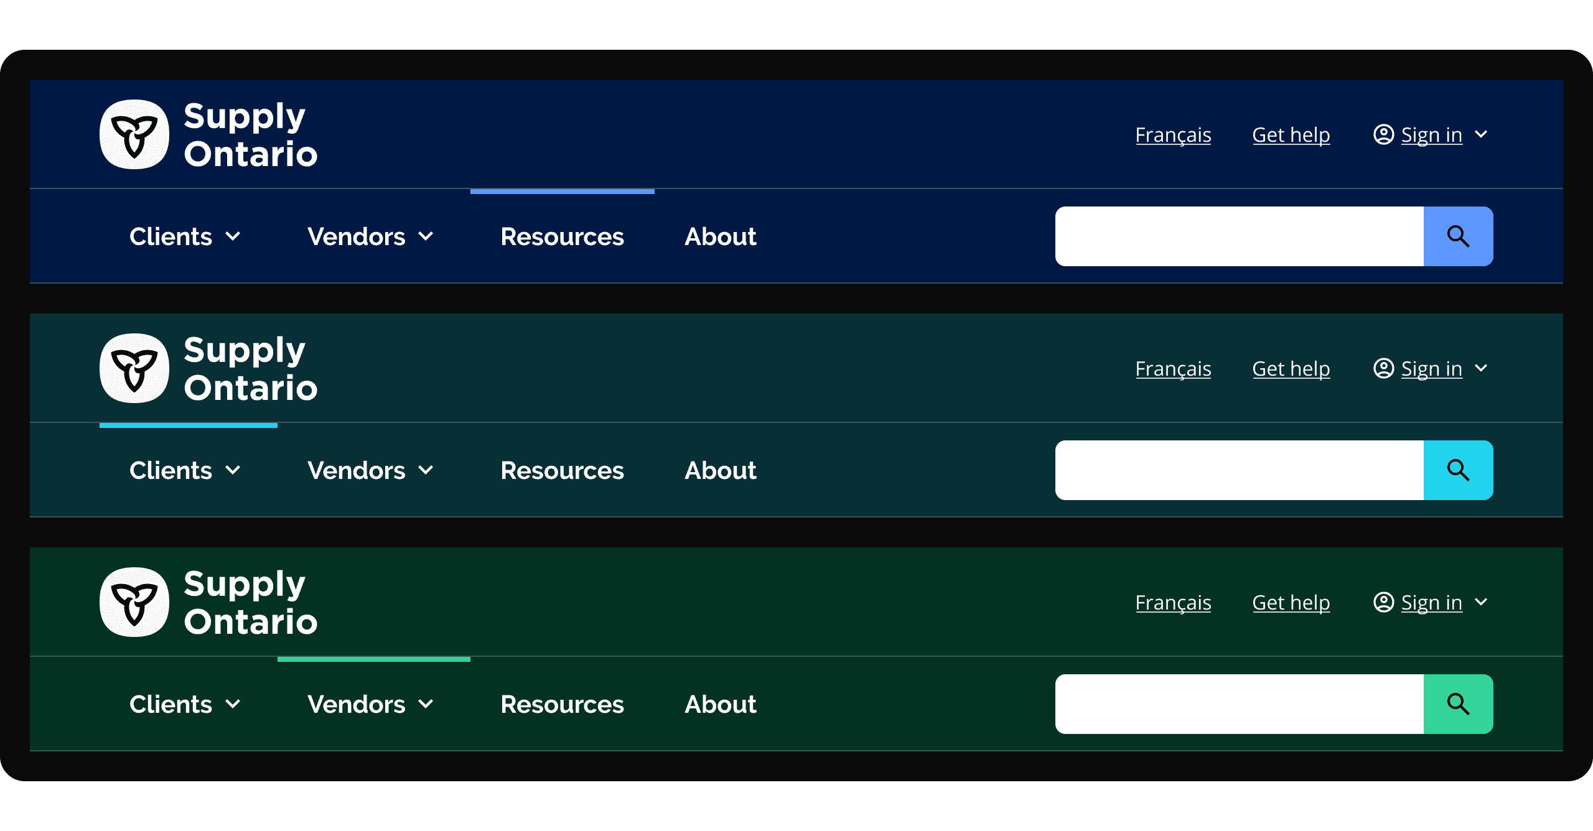
Task: Click the user account icon in the navy header
Action: click(1383, 134)
